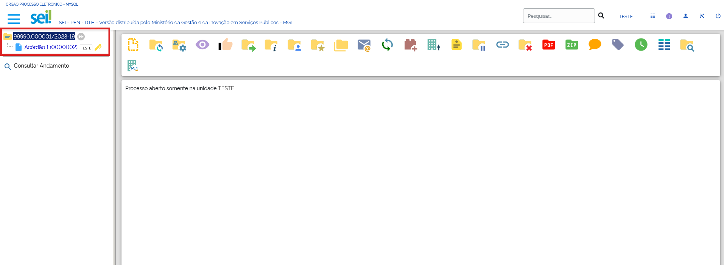
Task: Log out with power icon
Action: 718,16
